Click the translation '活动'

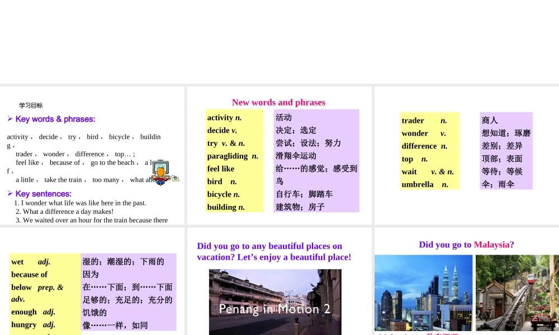pos(284,117)
